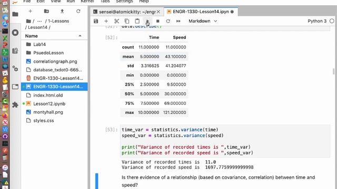This screenshot has height=189, width=337.
Task: Open the Running Terminals and Kernels sidebar icon
Action: coord(15,33)
